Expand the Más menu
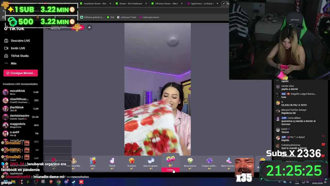 [x=10, y=63]
